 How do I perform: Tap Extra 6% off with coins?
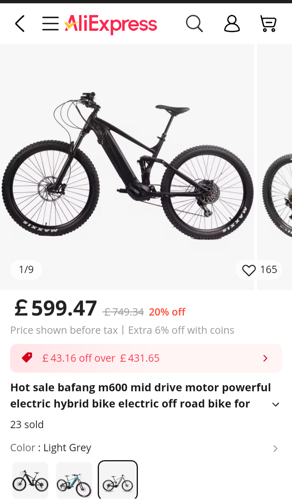[x=181, y=330]
